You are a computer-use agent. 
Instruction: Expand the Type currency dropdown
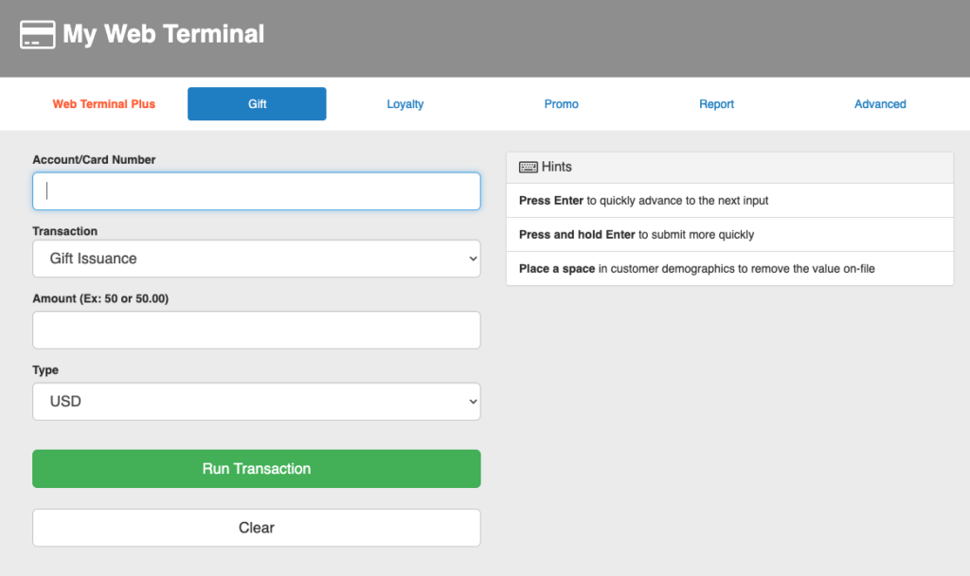tap(256, 401)
